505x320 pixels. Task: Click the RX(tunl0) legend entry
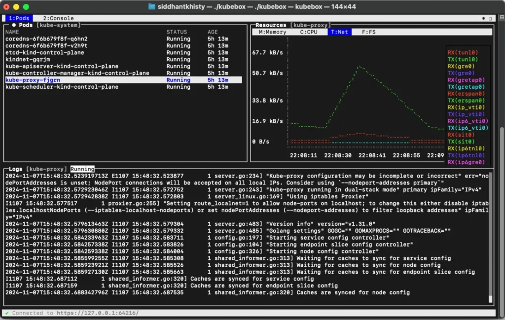click(x=463, y=52)
